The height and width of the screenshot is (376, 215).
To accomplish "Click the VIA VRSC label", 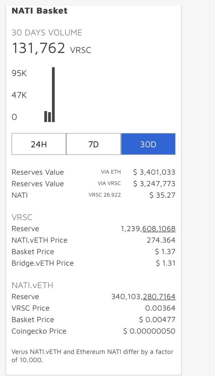I will click(x=109, y=184).
